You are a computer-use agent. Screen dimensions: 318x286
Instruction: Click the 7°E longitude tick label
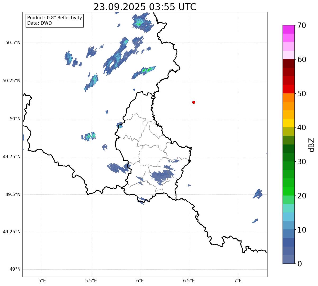point(238,281)
